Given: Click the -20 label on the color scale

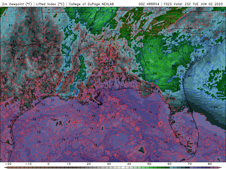Looking at the screenshot, I should [x=8, y=164].
